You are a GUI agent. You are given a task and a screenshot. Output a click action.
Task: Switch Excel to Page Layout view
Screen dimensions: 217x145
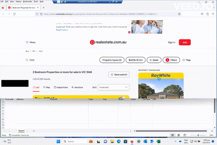(x=179, y=135)
